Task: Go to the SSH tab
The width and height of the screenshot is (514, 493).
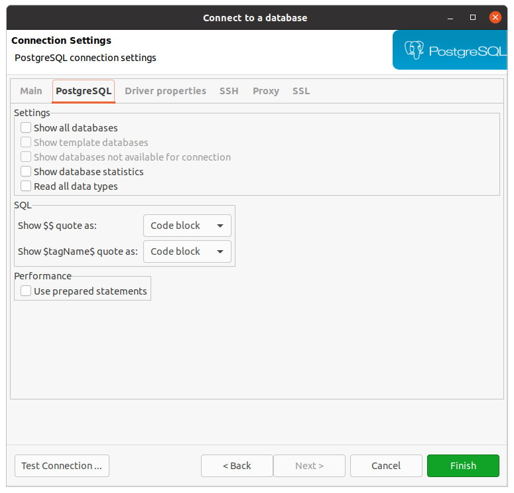Action: click(229, 91)
